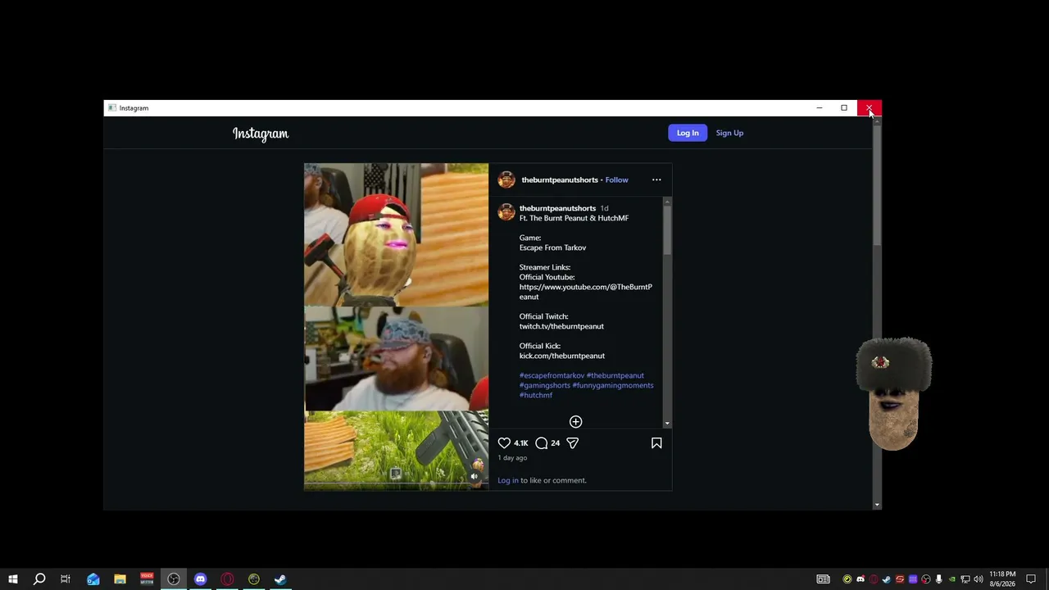Open the Windows Start menu
The width and height of the screenshot is (1049, 590).
12,579
